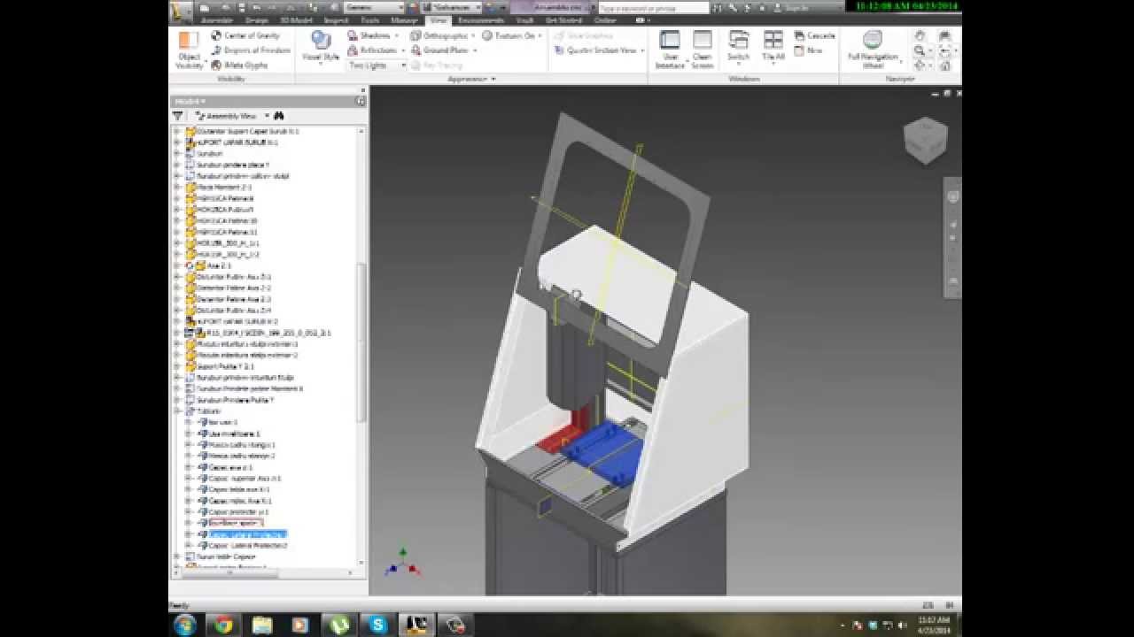Switch to the View ribbon tab

[439, 19]
